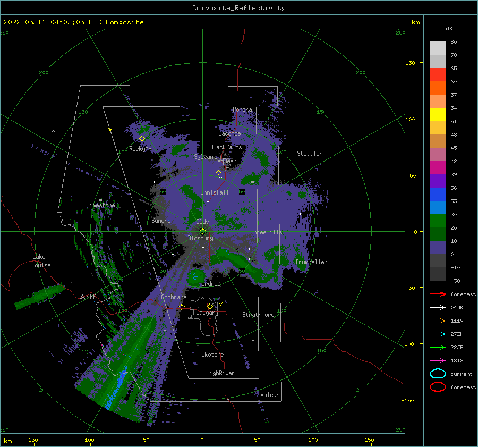Viewport: 478px width, 447px height.
Task: Pick the purple 36-39 dBZ swatch
Action: (x=438, y=181)
